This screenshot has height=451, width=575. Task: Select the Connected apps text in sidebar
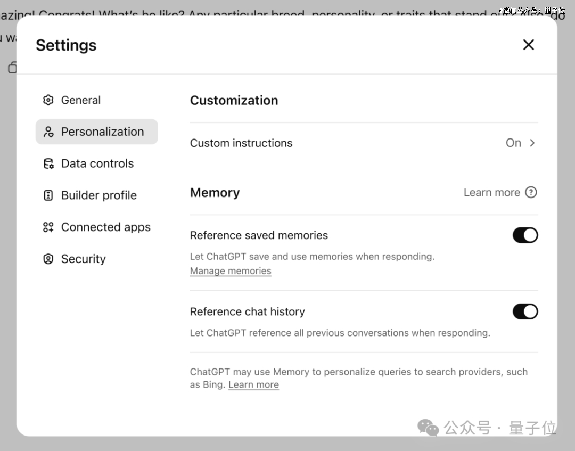[106, 227]
